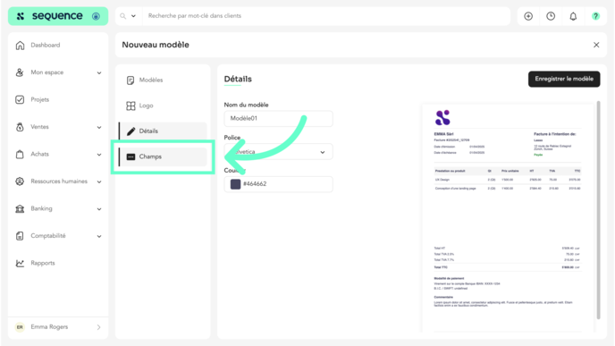Go to Dashboard in sidebar
Screen dimensions: 615x346
tap(46, 45)
